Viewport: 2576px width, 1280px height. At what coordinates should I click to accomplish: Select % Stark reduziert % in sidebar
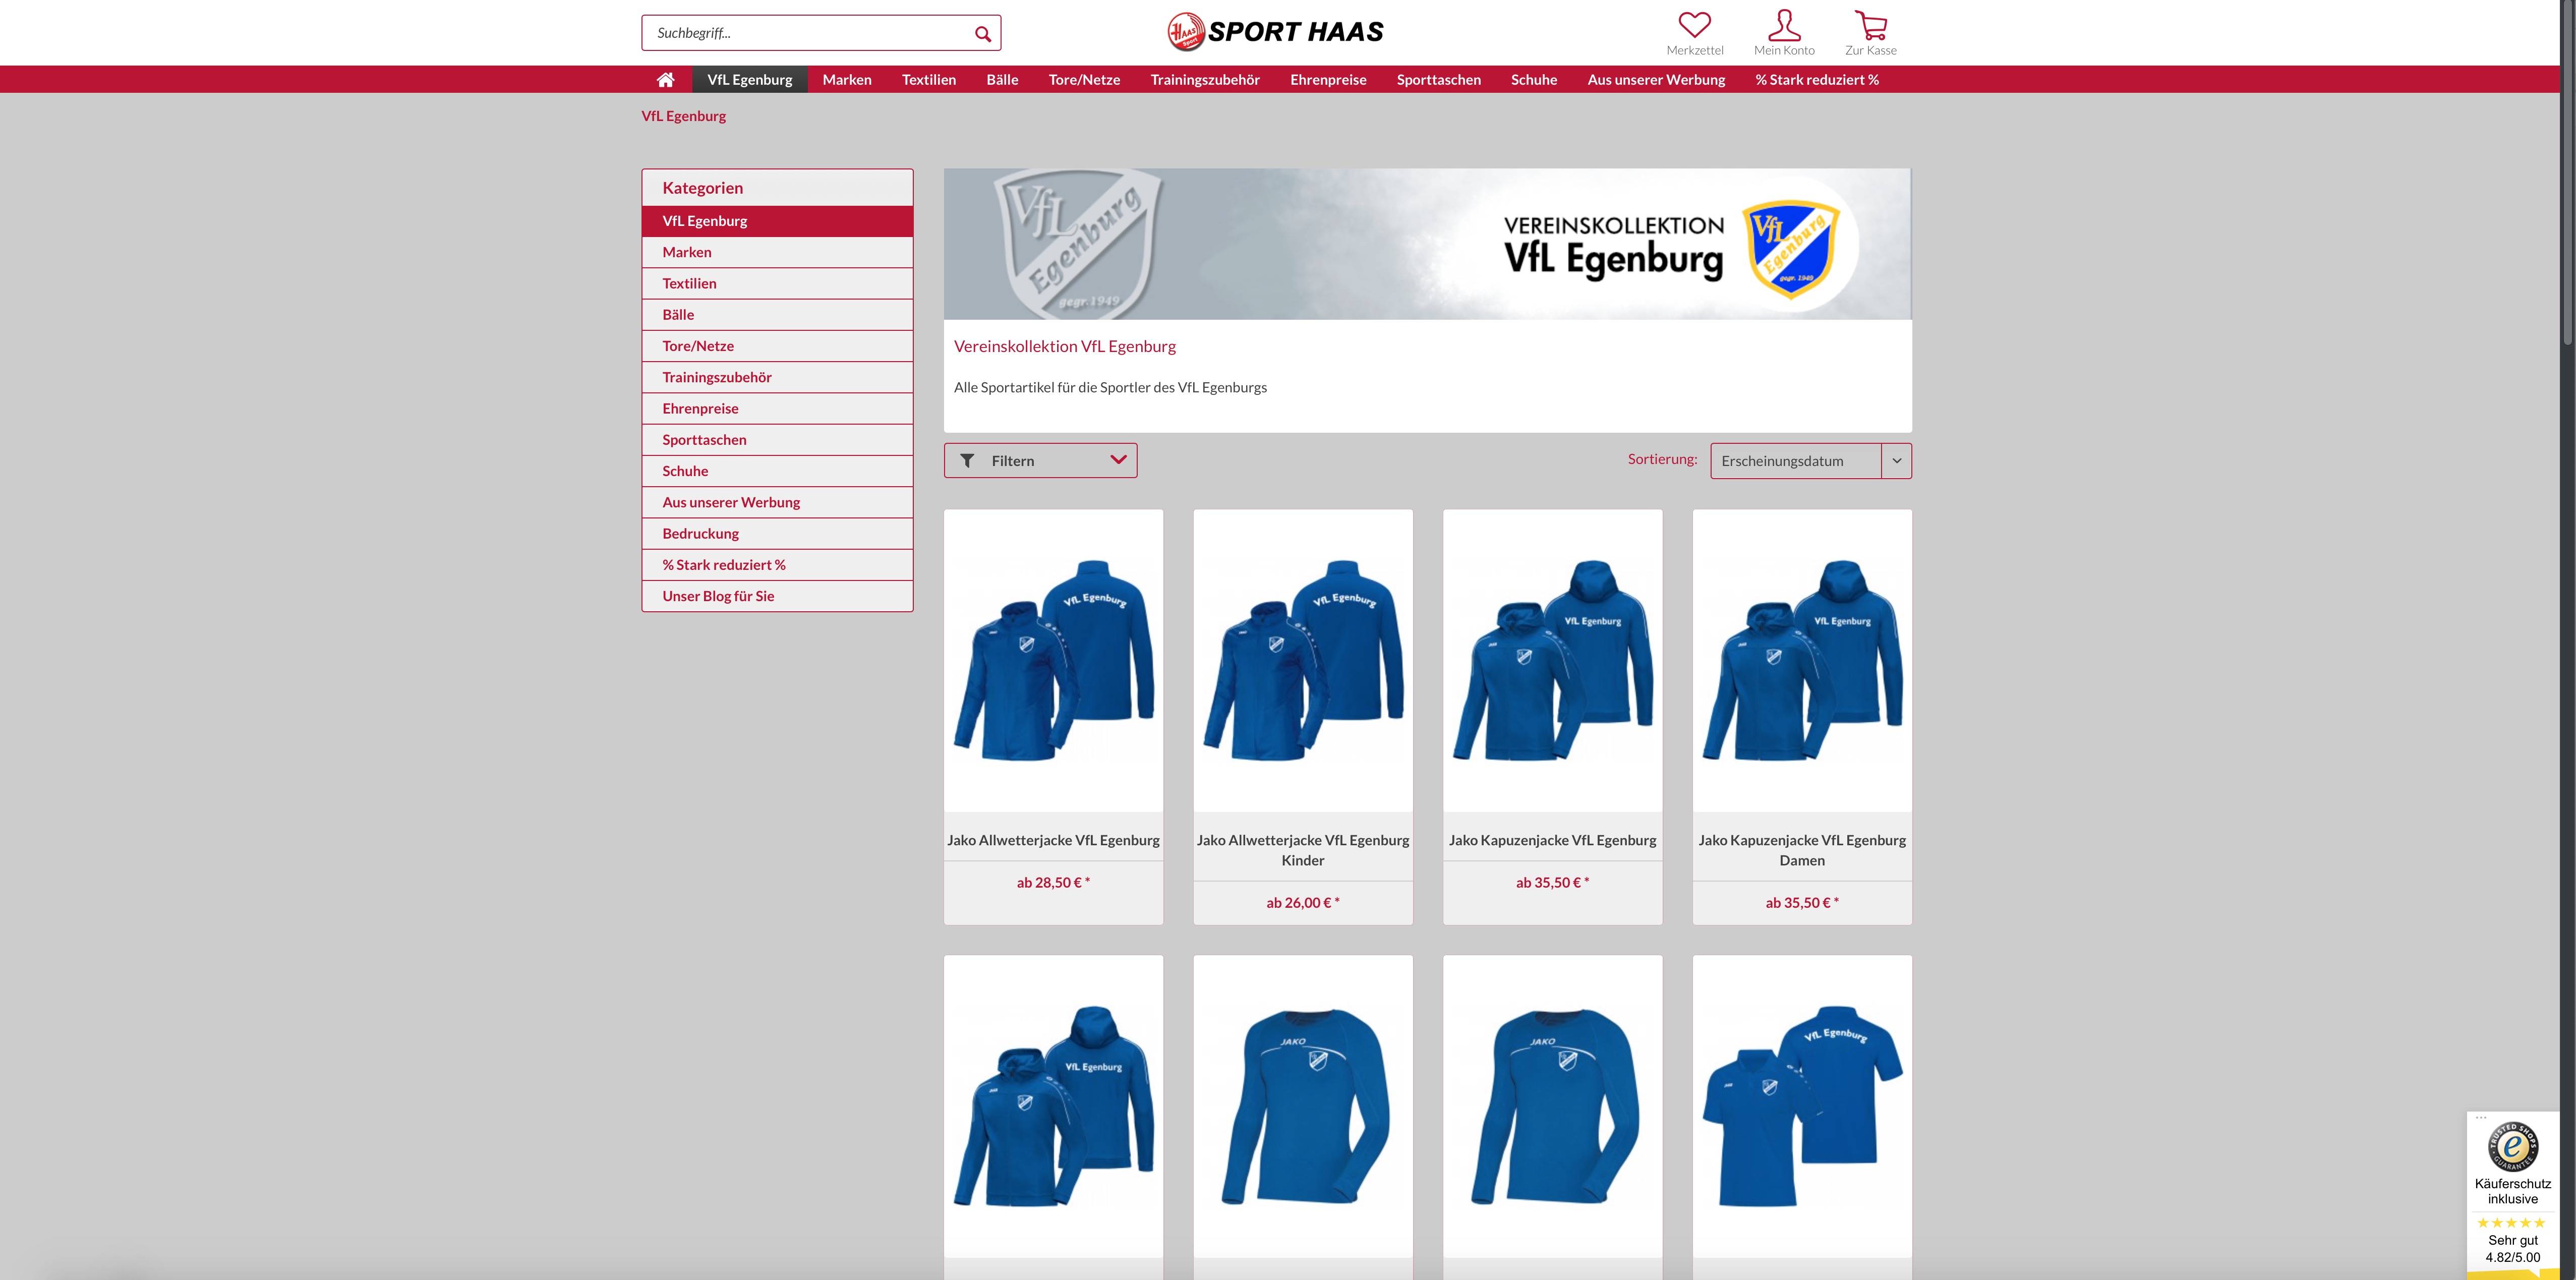point(777,565)
